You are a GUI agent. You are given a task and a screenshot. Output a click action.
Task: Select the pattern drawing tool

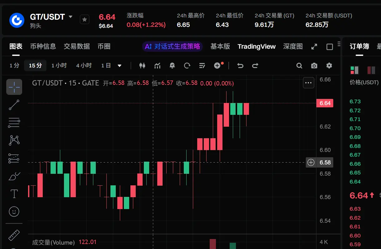tap(14, 140)
